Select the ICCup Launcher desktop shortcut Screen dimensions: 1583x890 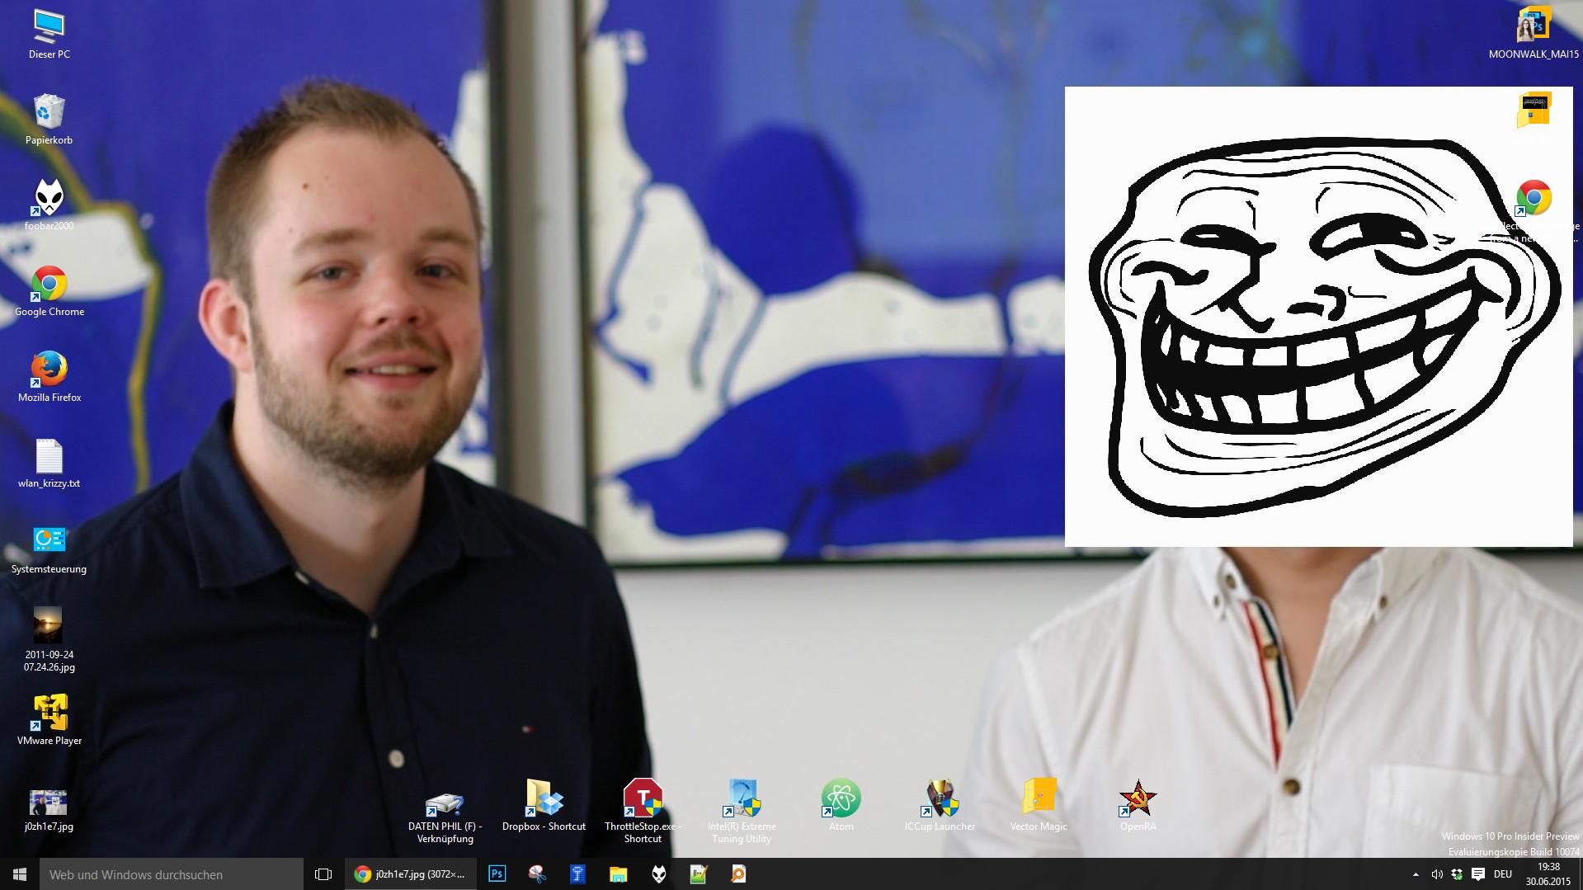click(940, 805)
